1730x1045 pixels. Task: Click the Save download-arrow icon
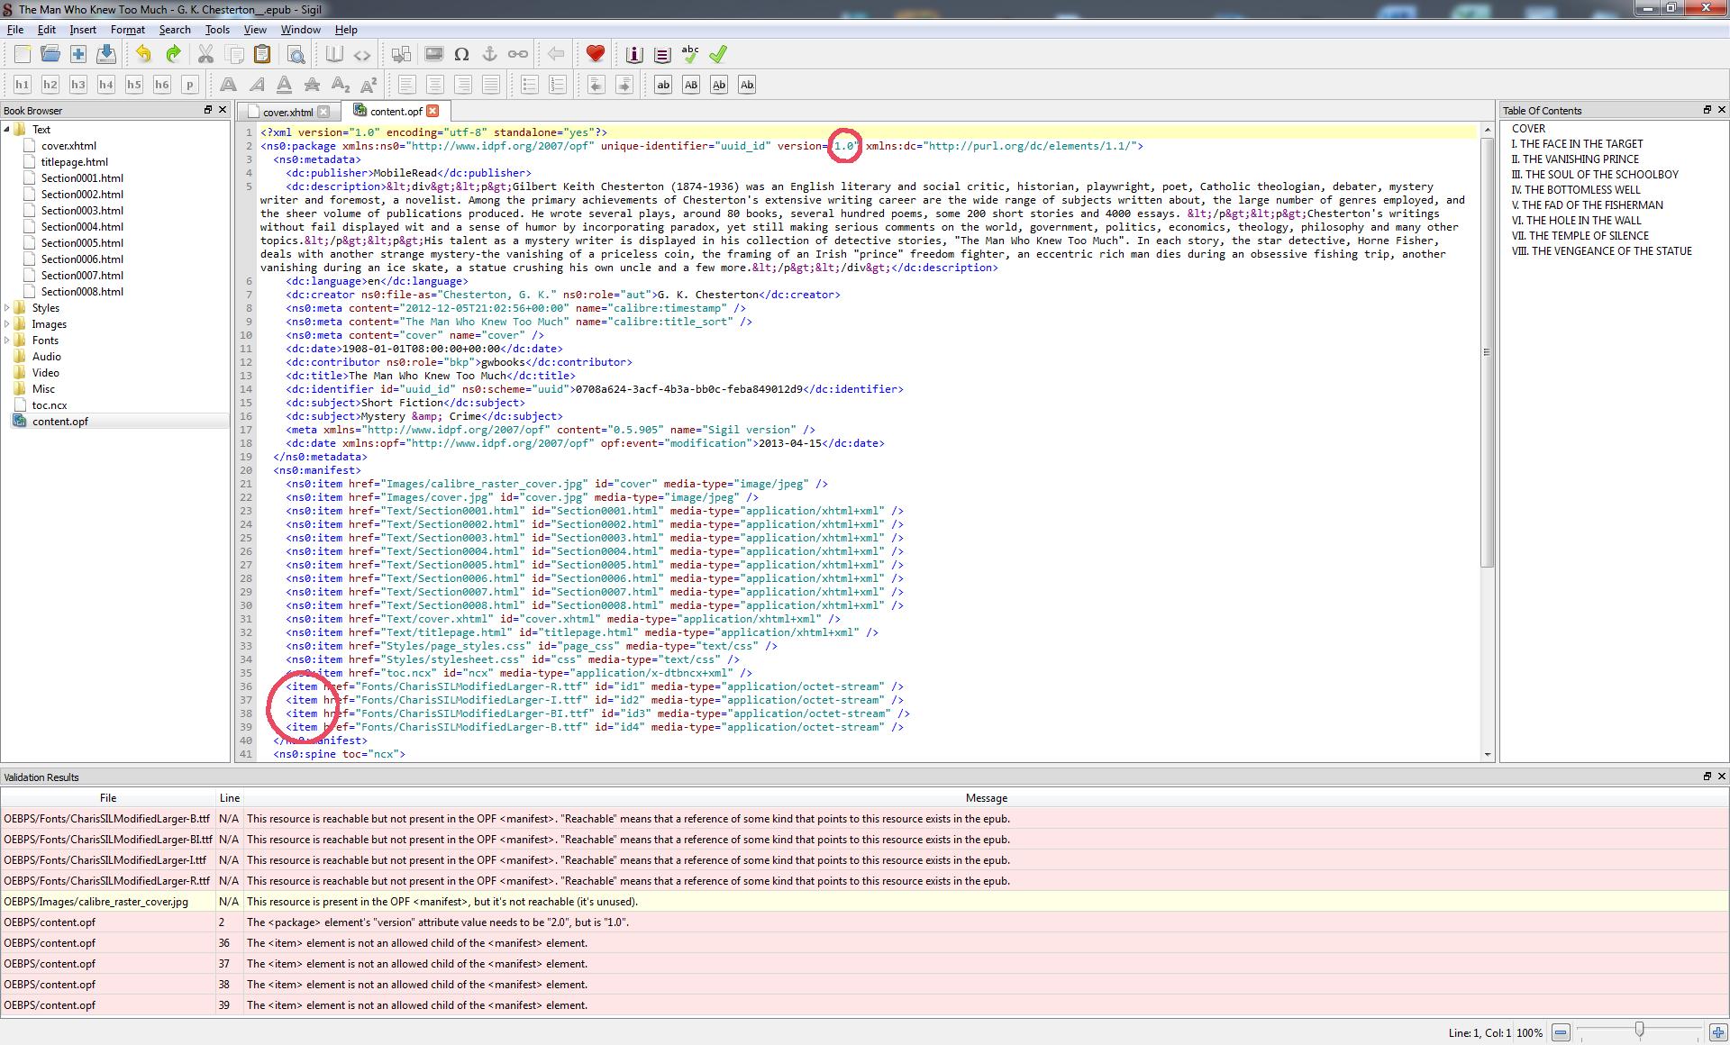tap(106, 55)
